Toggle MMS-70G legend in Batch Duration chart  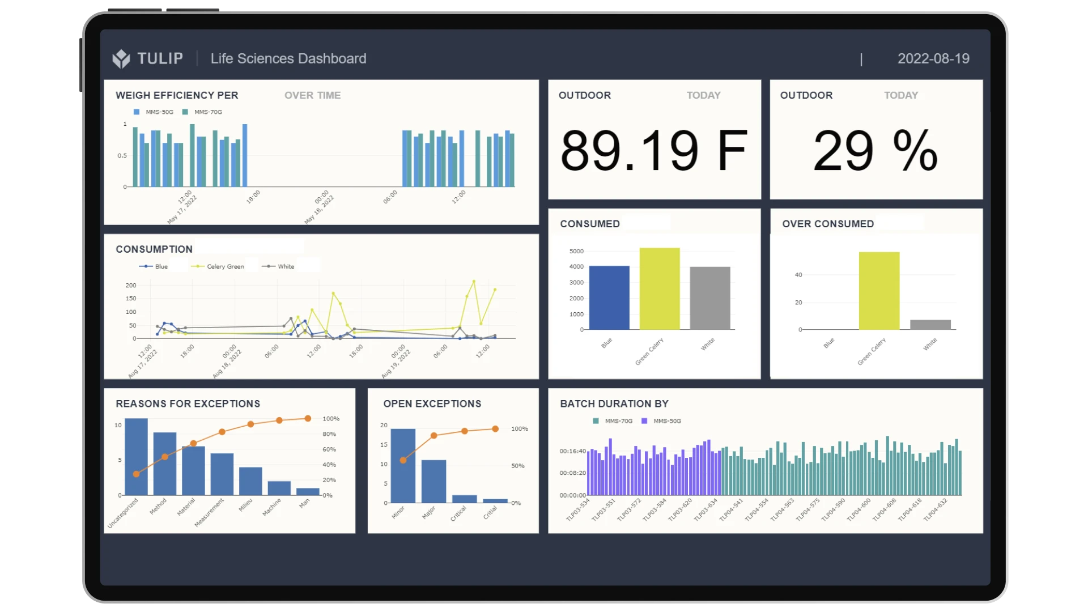613,421
